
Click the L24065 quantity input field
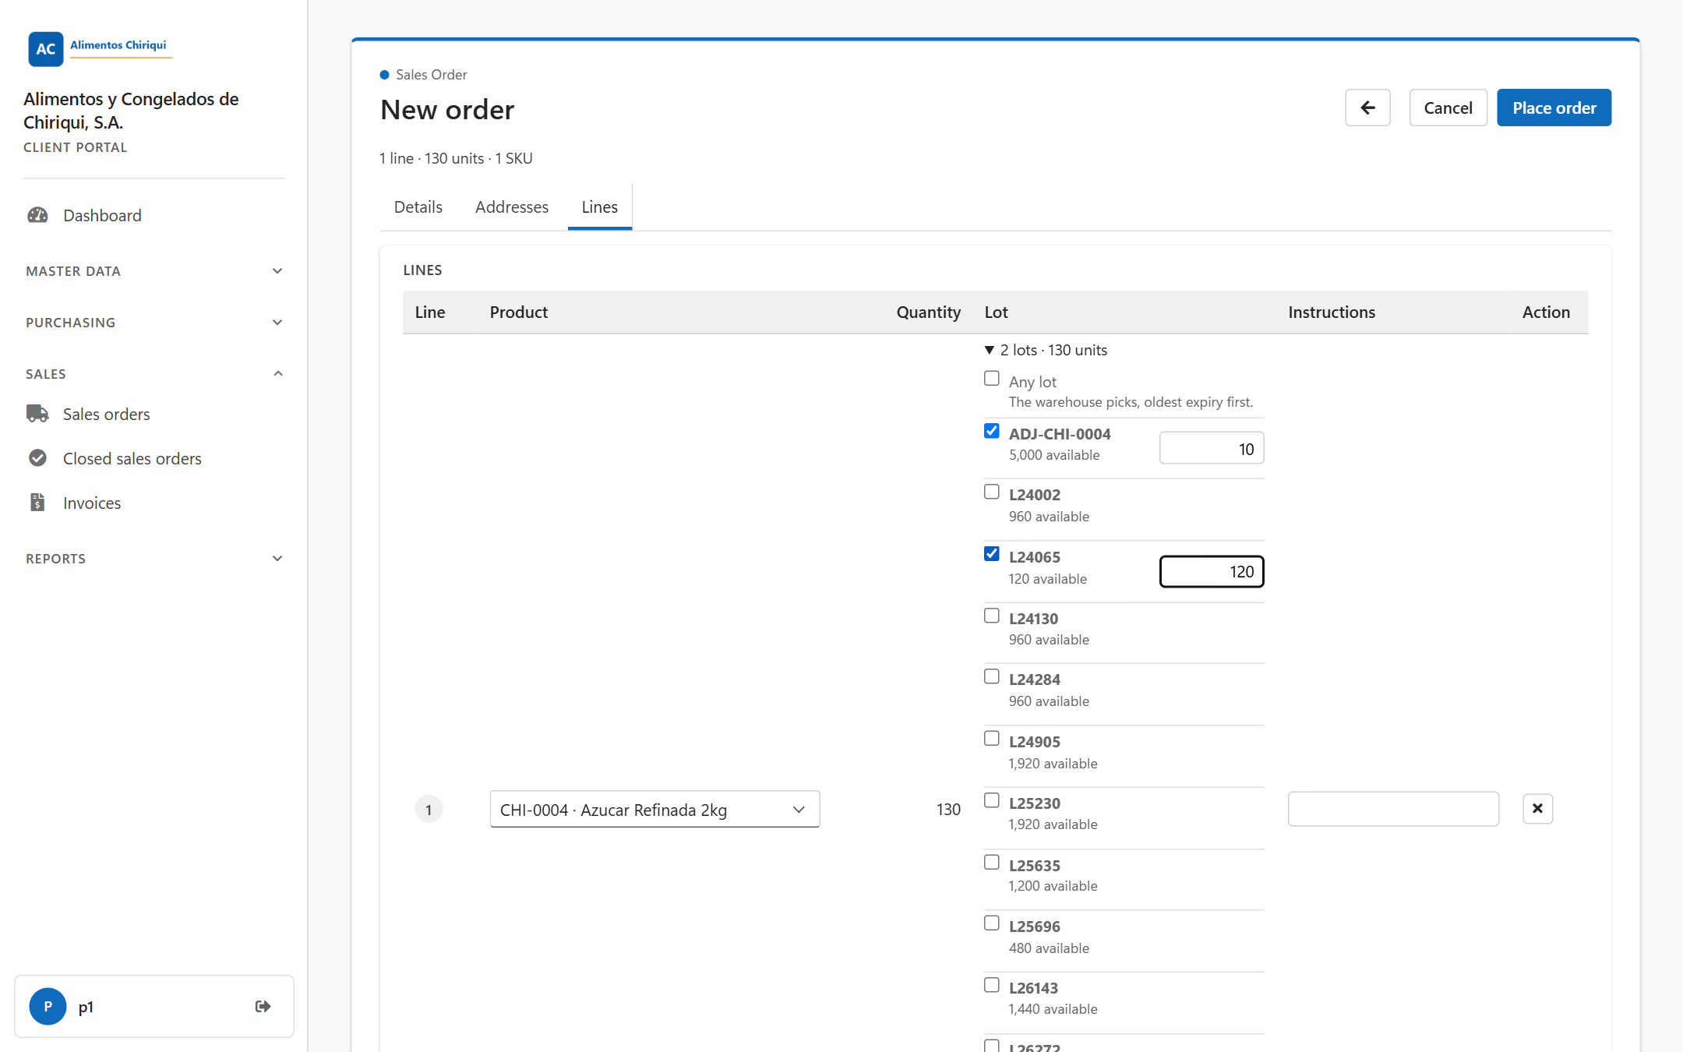(x=1212, y=572)
